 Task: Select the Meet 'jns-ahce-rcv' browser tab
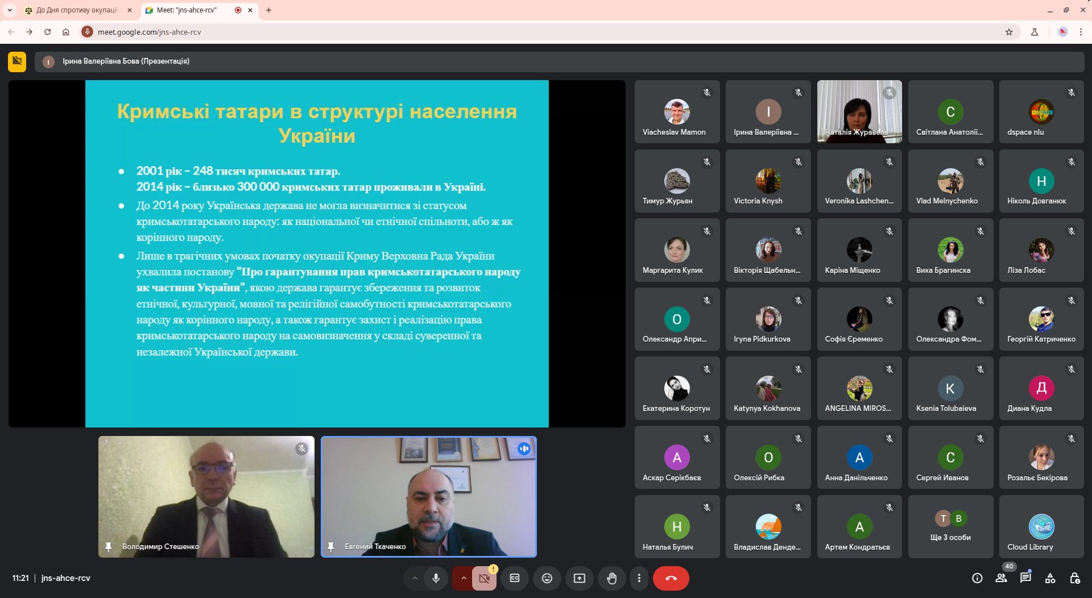[188, 10]
